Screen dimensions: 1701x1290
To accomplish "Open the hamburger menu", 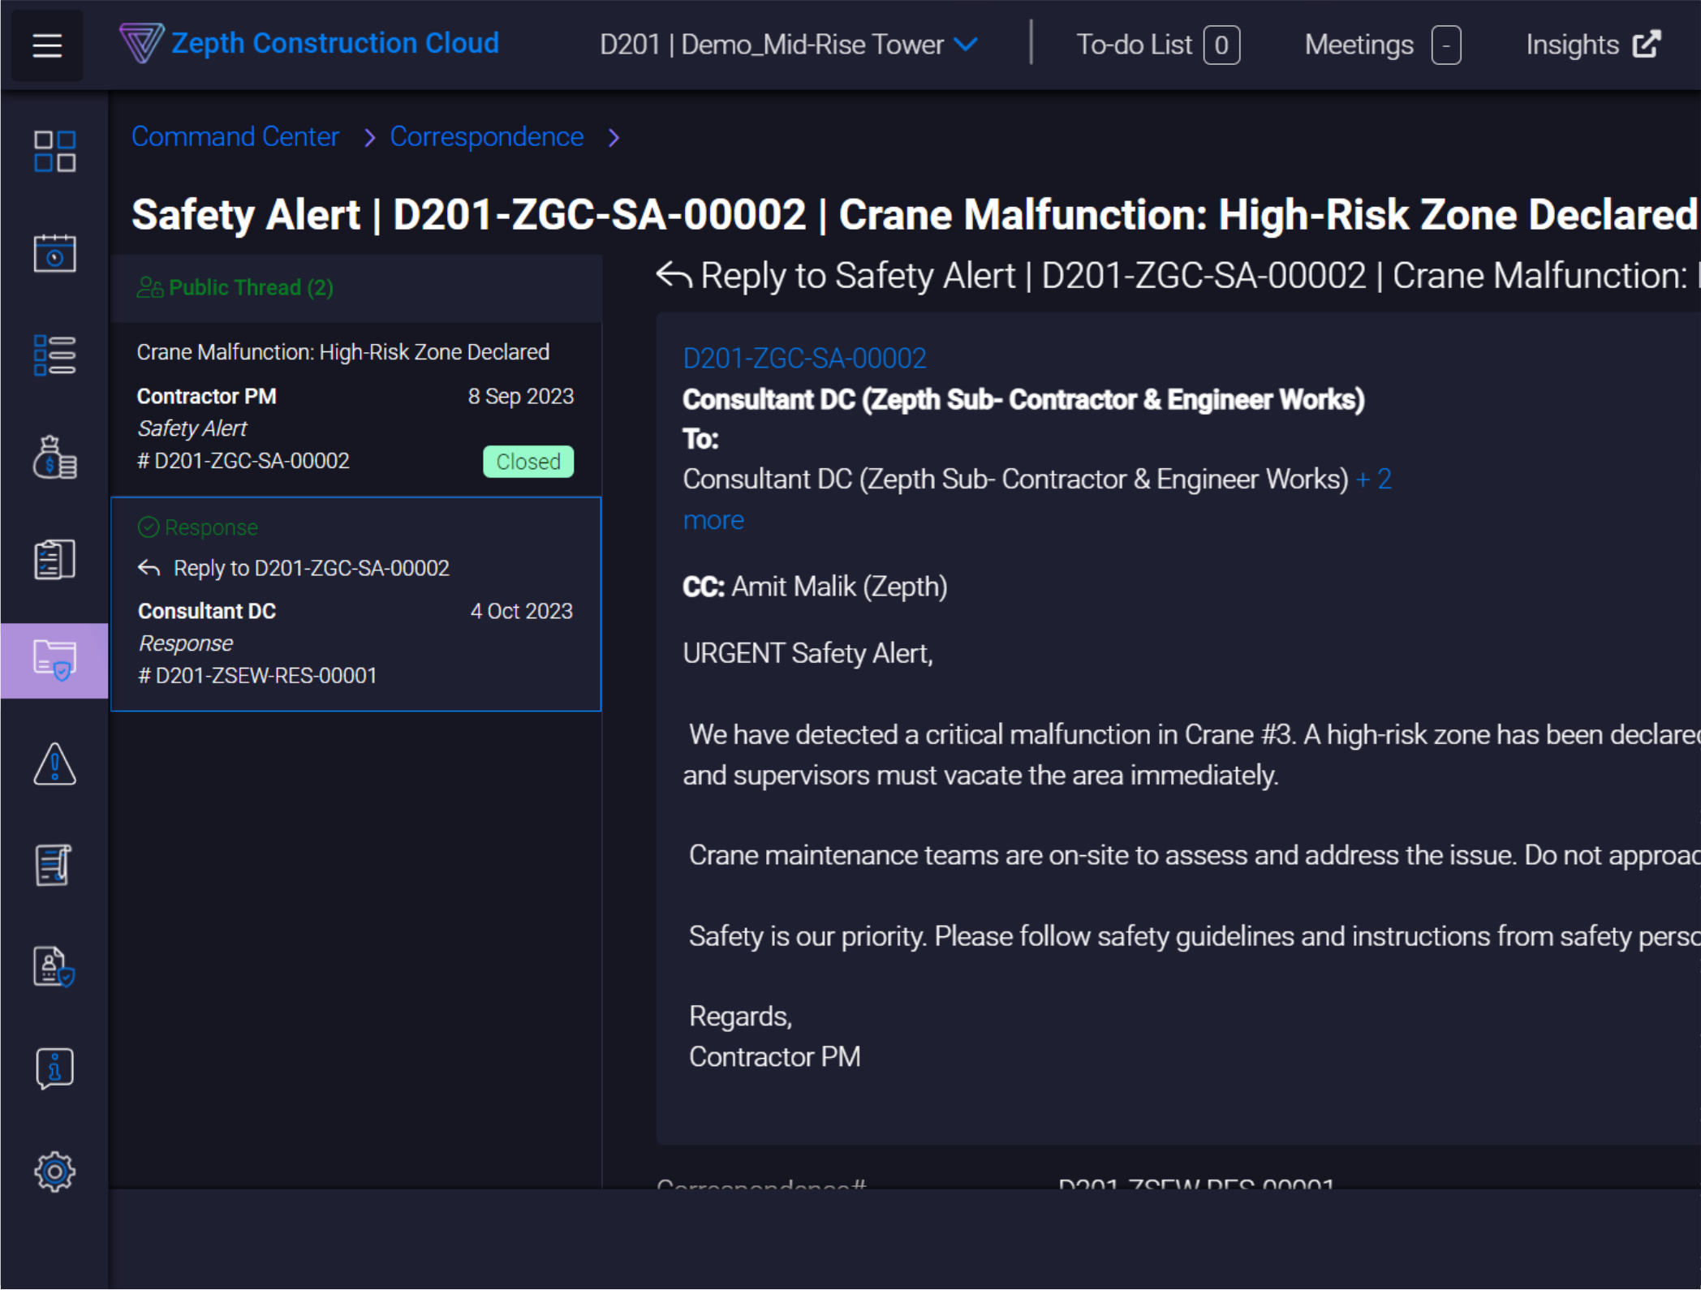I will [x=47, y=45].
